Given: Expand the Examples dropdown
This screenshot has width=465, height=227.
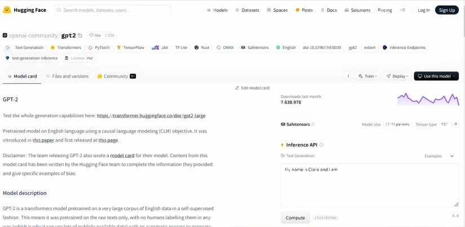Looking at the screenshot, I should 439,156.
